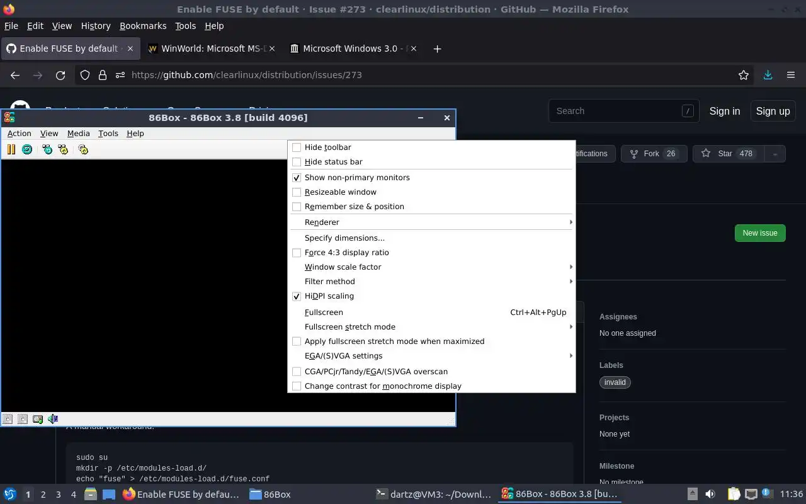Expand the Renderer submenu

point(431,222)
